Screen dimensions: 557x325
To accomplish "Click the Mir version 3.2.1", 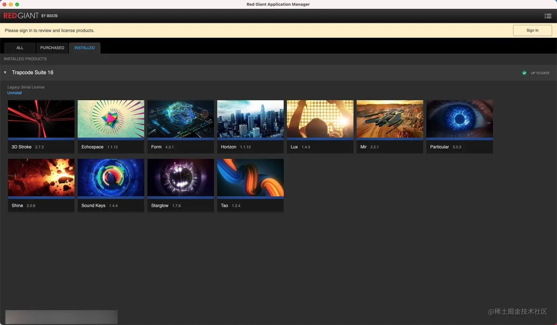I will [374, 147].
